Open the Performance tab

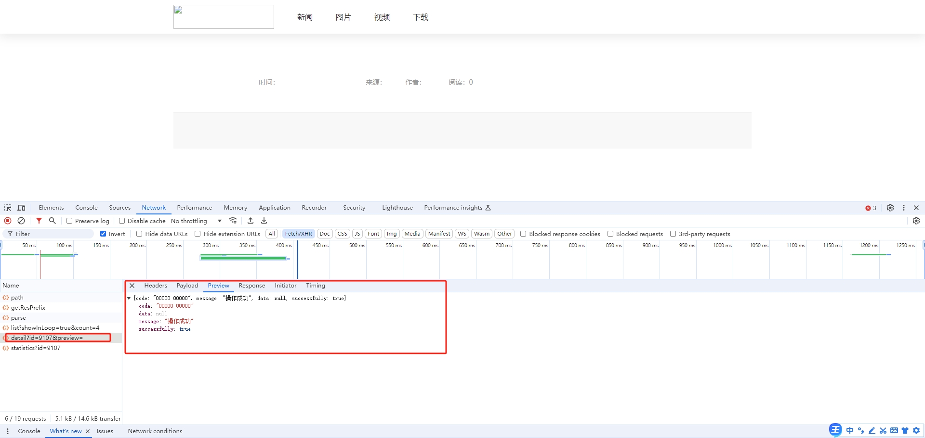pos(194,208)
